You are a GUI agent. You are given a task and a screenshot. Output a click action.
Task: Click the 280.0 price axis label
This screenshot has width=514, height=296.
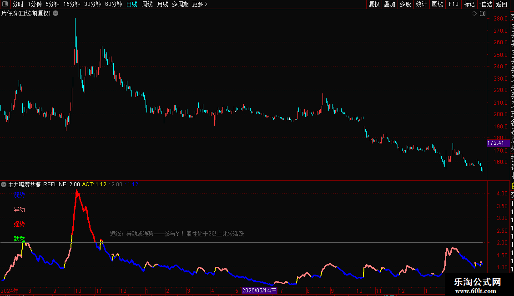[x=500, y=18]
